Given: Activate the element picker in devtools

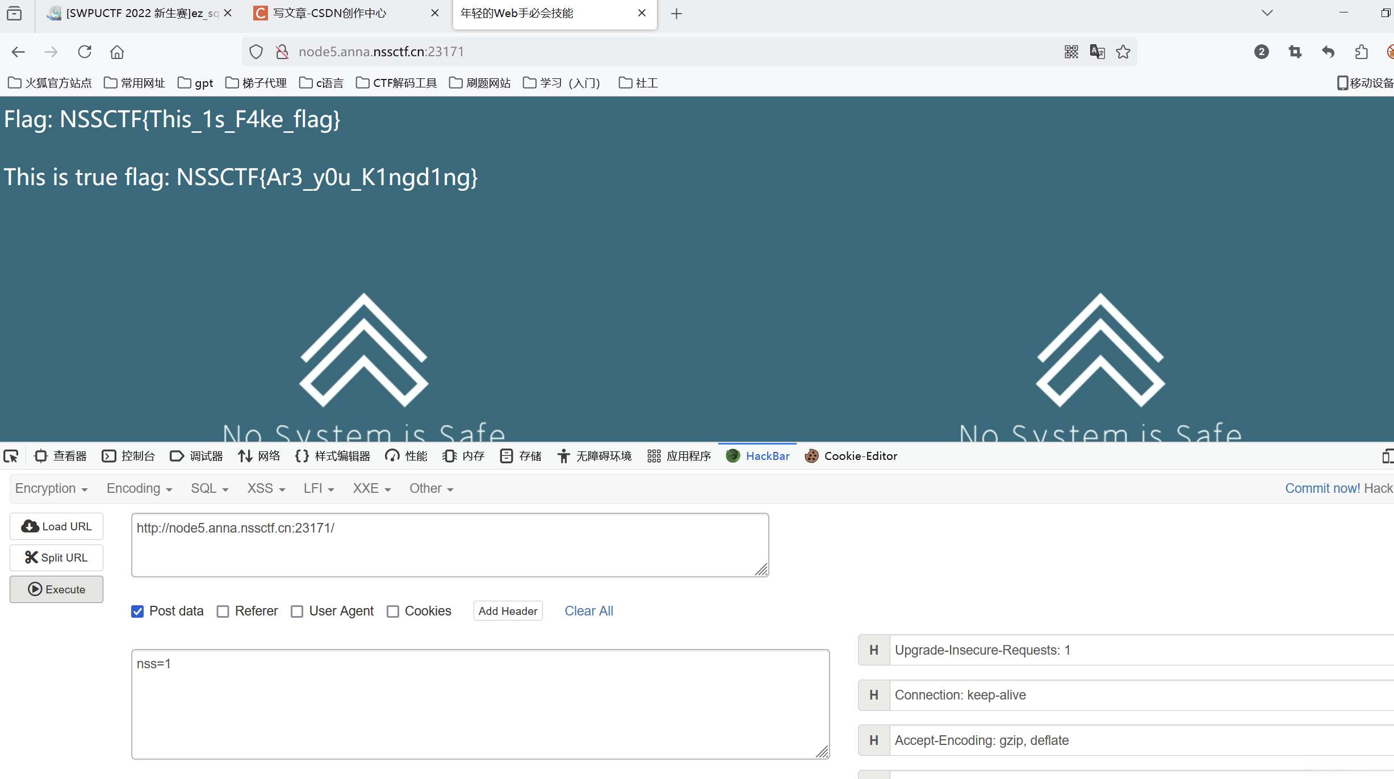Looking at the screenshot, I should 11,456.
